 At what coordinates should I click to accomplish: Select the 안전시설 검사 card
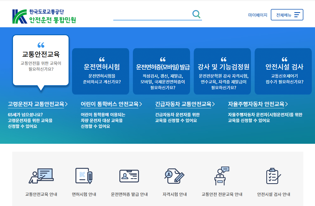[283, 71]
